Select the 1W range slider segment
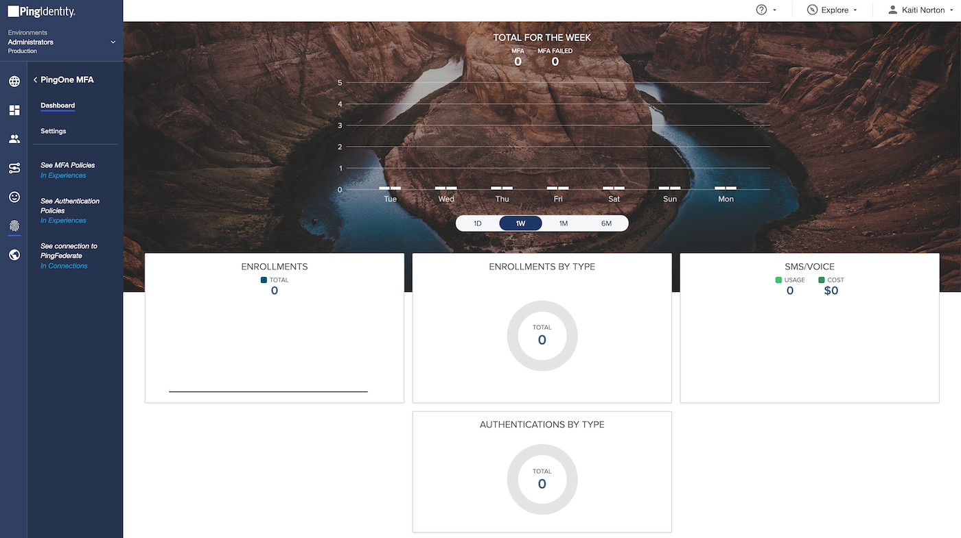Screen dimensions: 961x538 click(x=520, y=223)
